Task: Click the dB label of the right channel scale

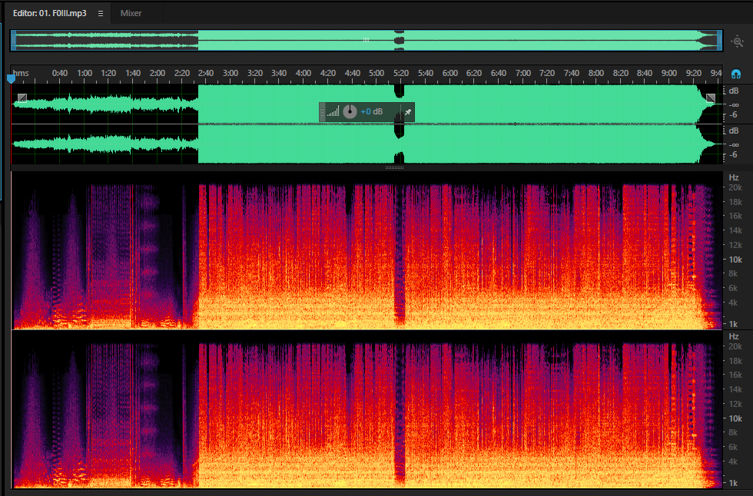Action: (x=733, y=131)
